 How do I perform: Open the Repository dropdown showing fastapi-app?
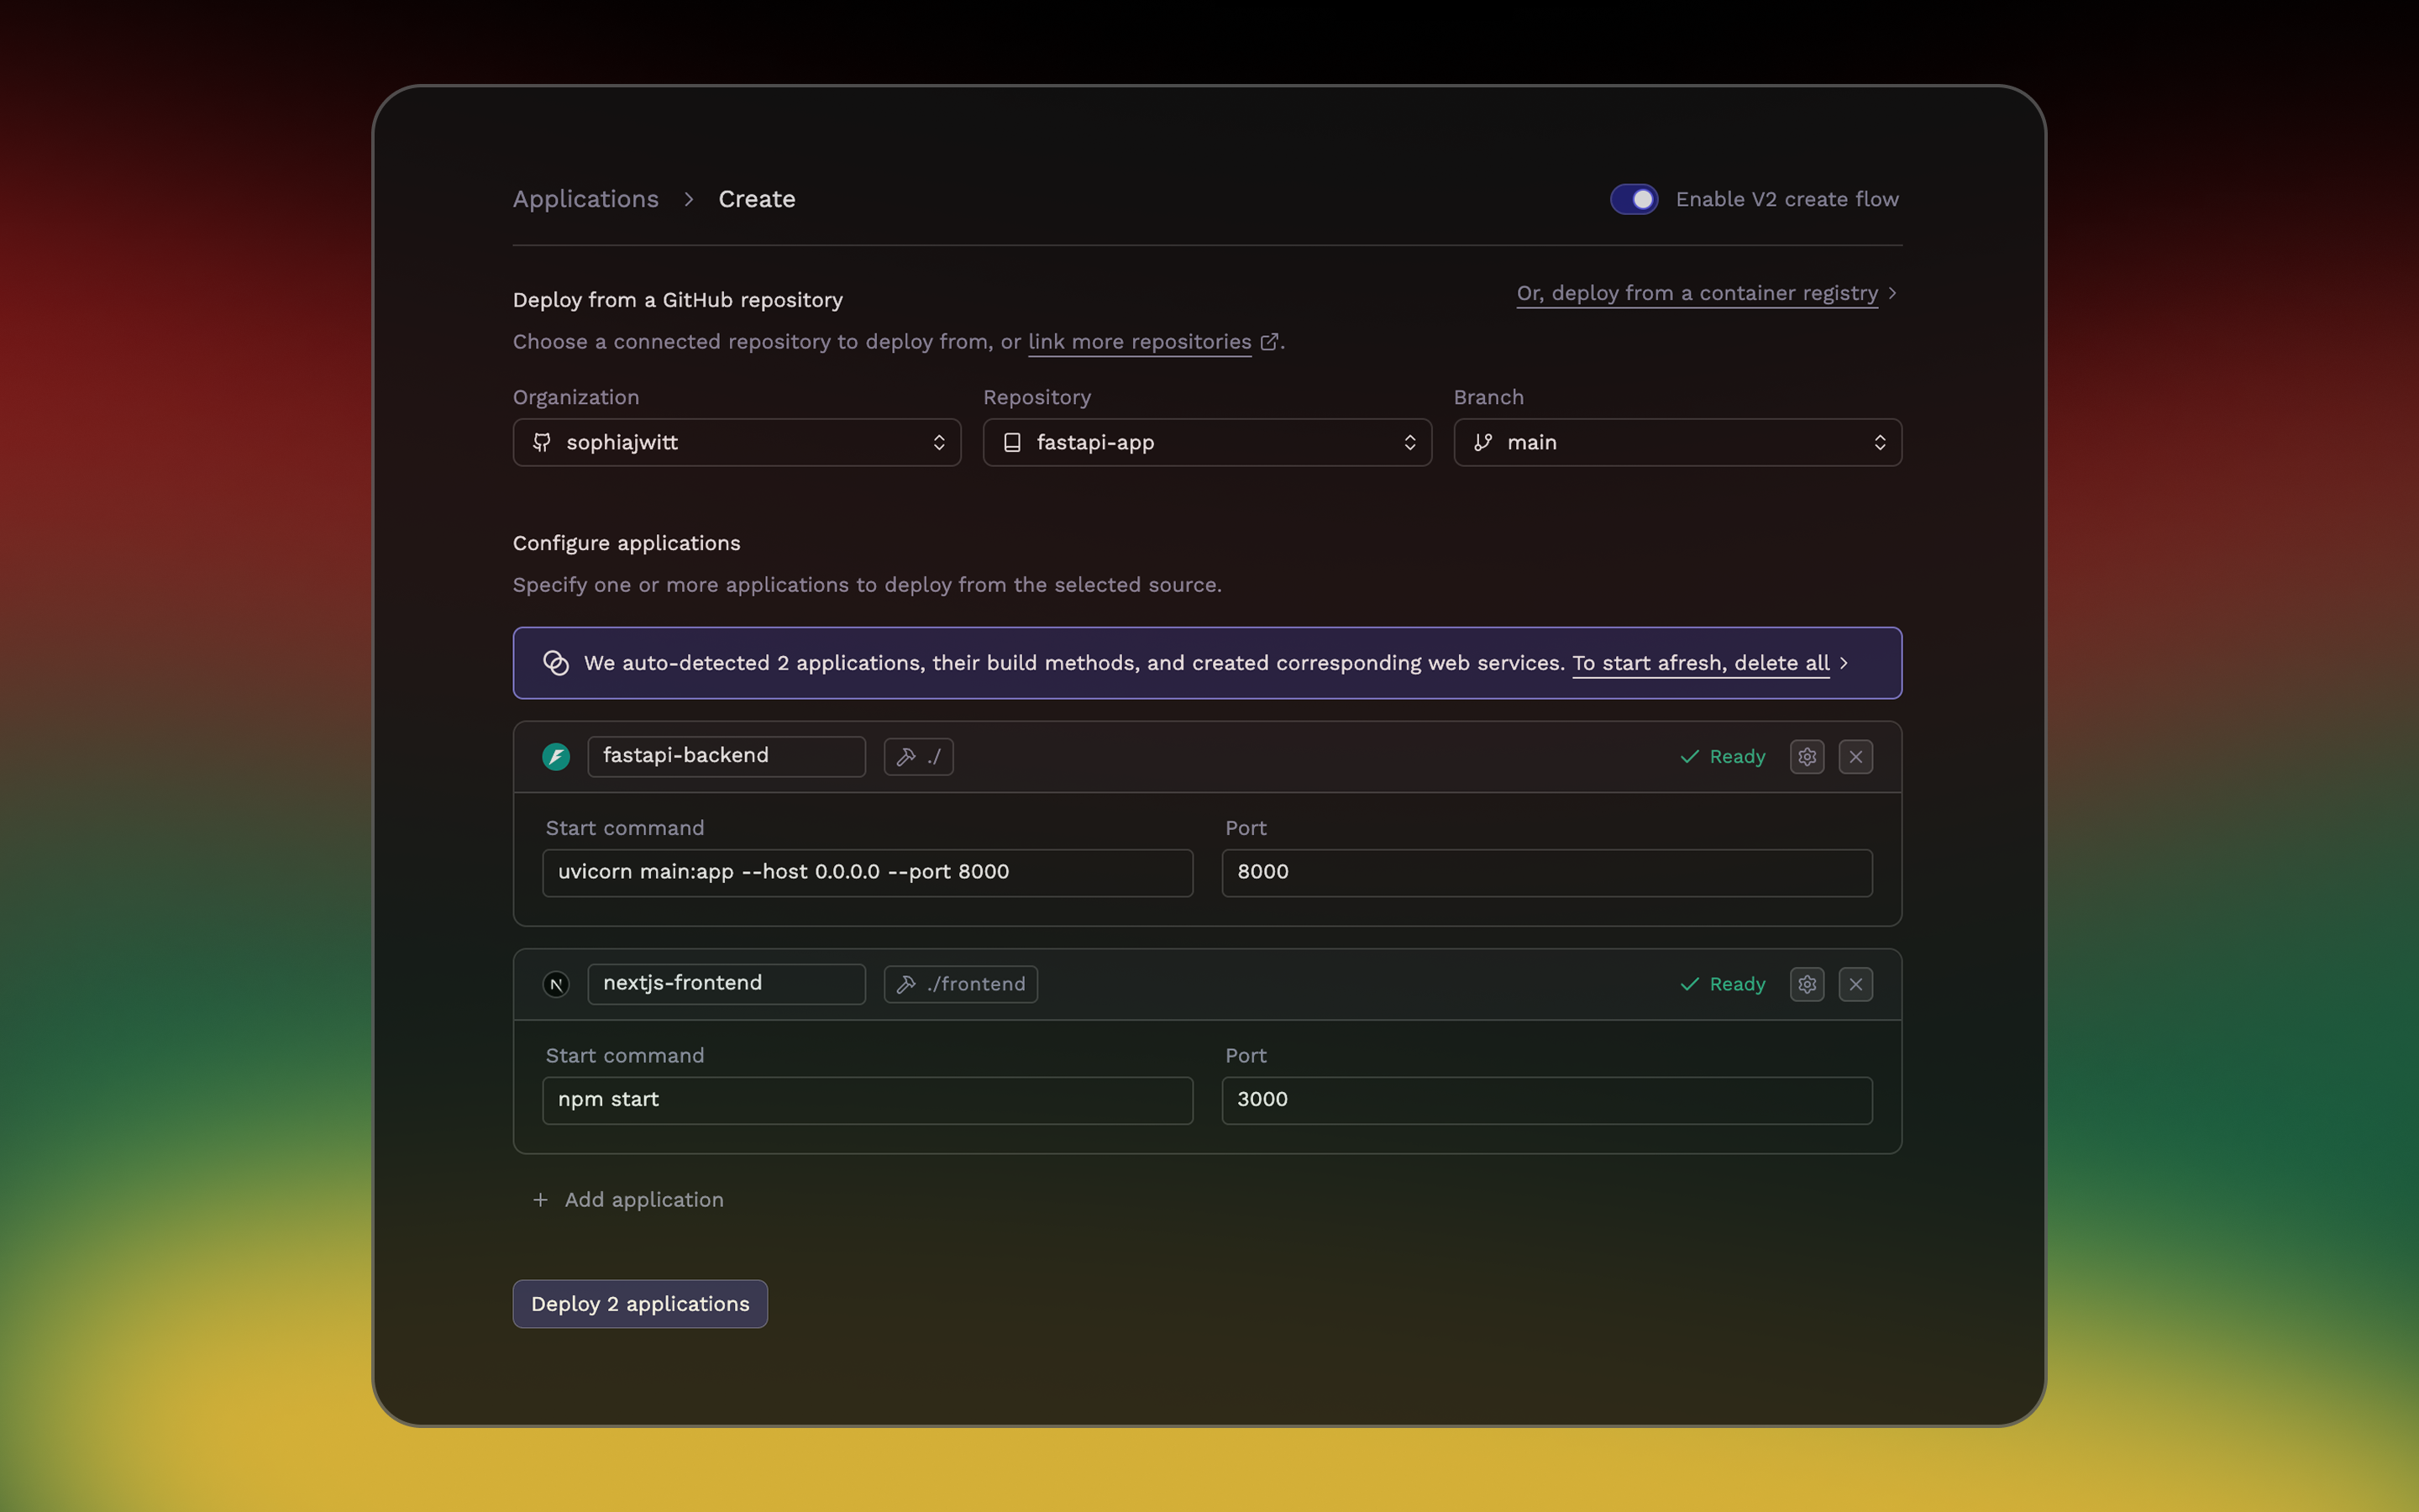tap(1206, 442)
